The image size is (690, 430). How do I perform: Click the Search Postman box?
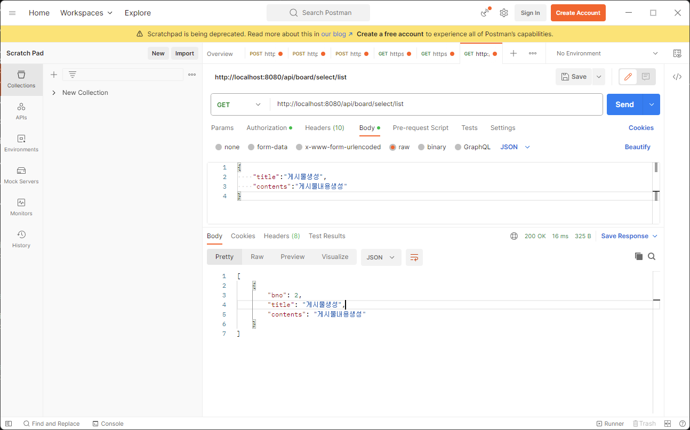(x=318, y=13)
